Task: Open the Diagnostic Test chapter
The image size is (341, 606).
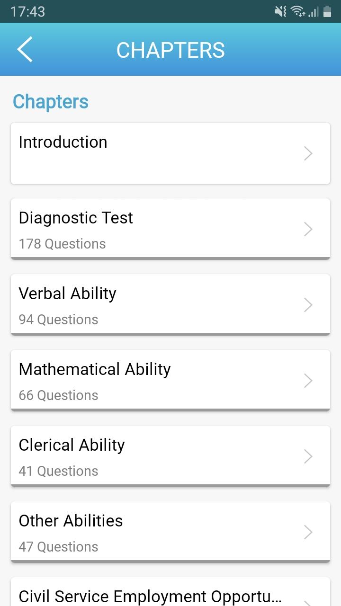Action: [x=170, y=229]
